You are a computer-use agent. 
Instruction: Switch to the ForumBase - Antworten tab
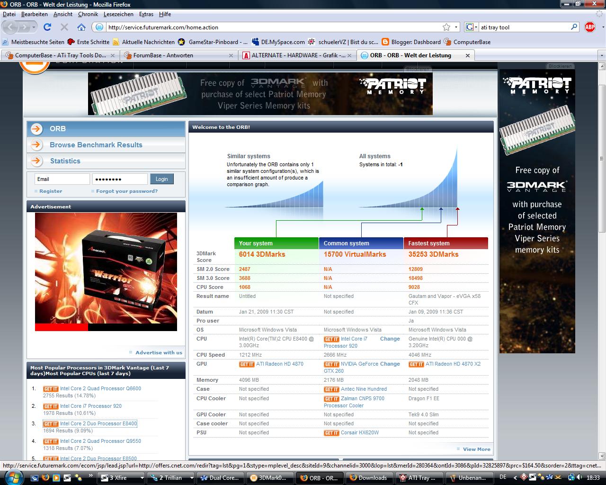click(178, 55)
